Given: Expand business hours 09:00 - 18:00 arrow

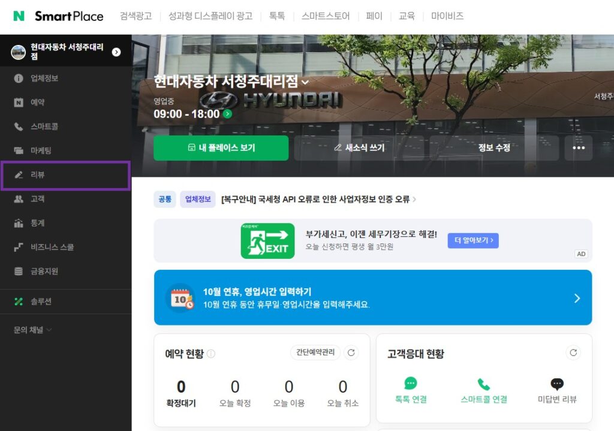Looking at the screenshot, I should (x=227, y=114).
